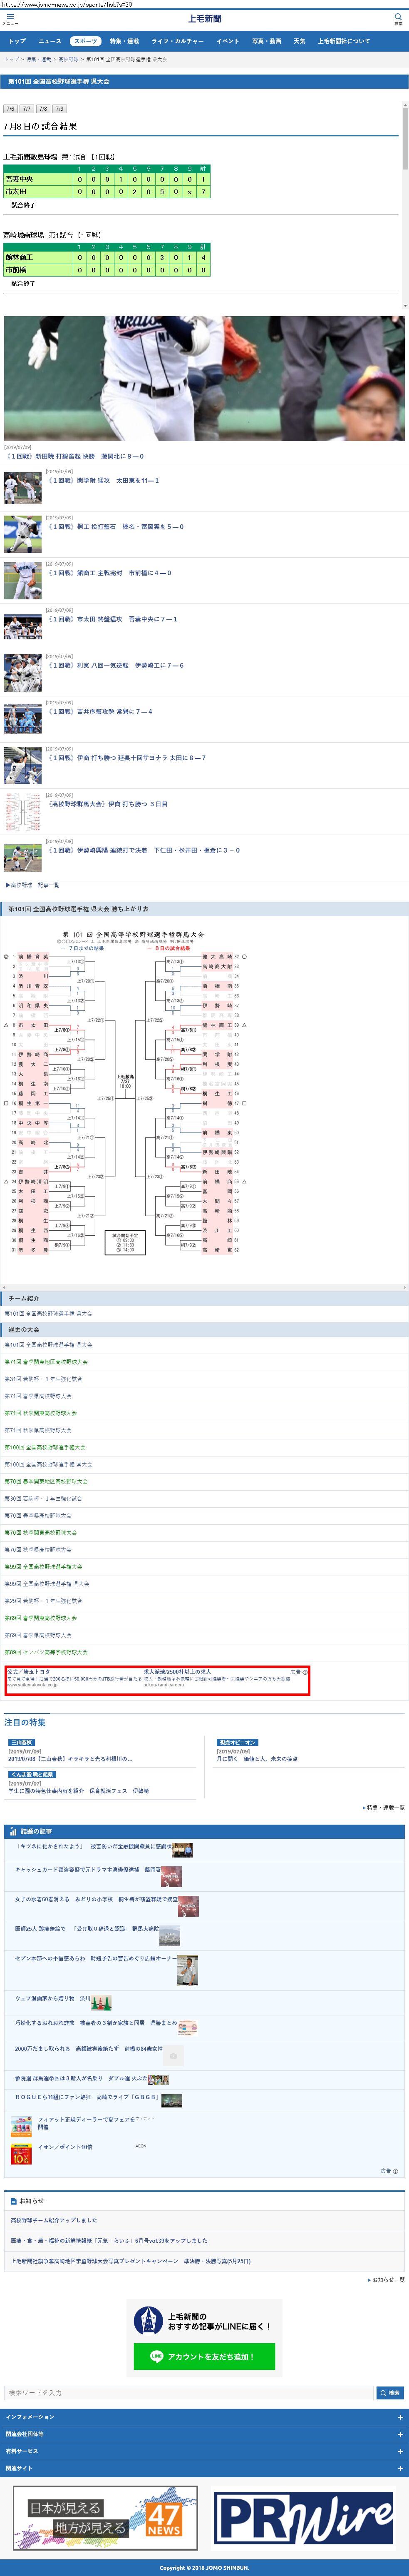
Task: Open 第89回 センバツ高等学校野球大会 link
Action: click(47, 1652)
